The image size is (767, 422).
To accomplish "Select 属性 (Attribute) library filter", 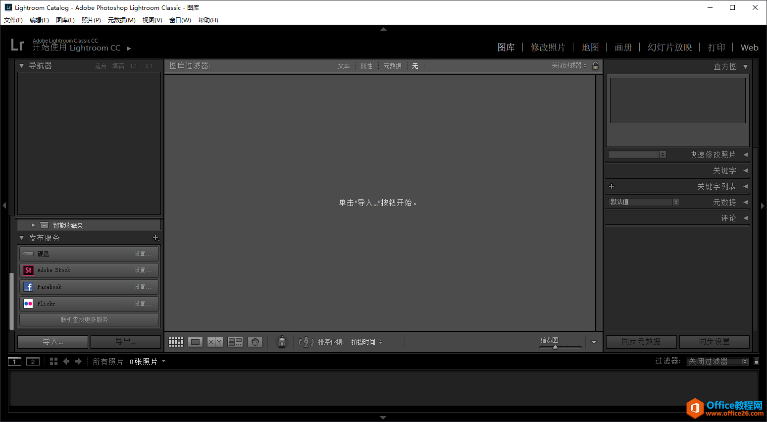I will click(366, 66).
